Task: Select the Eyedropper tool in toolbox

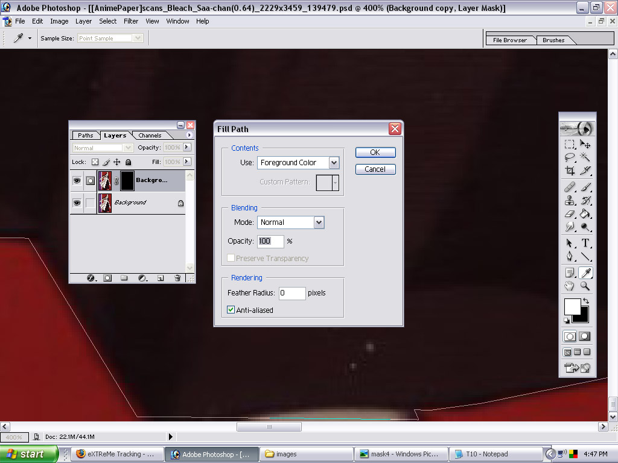Action: tap(585, 273)
